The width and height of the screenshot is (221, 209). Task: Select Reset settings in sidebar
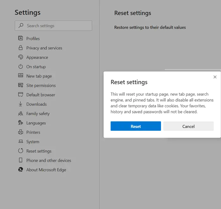pos(39,151)
